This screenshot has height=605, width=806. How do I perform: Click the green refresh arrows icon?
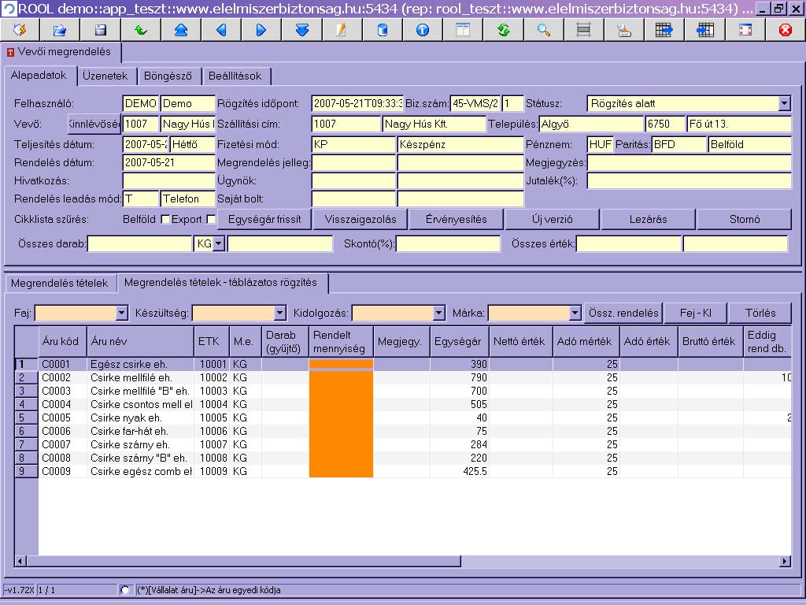coord(503,30)
